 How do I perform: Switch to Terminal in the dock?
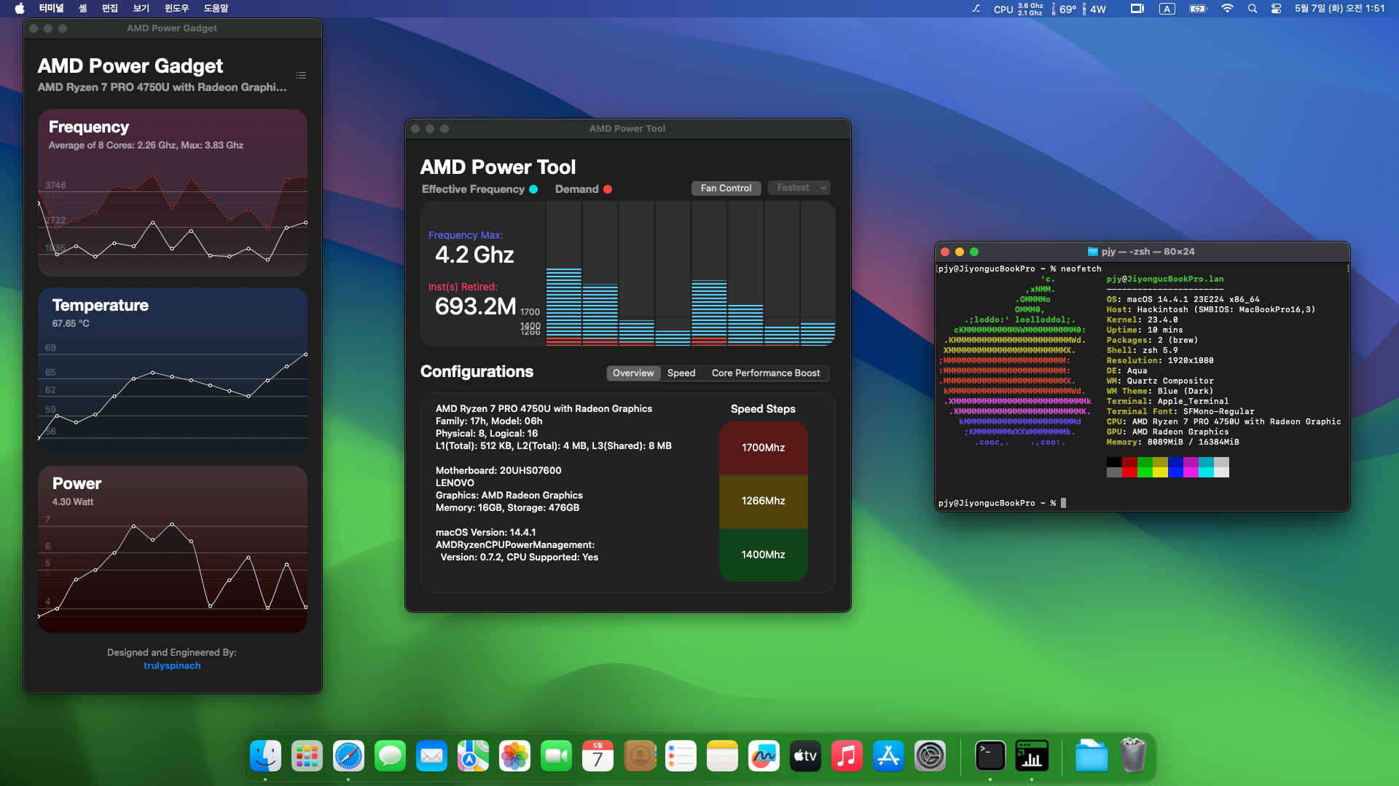click(x=990, y=756)
